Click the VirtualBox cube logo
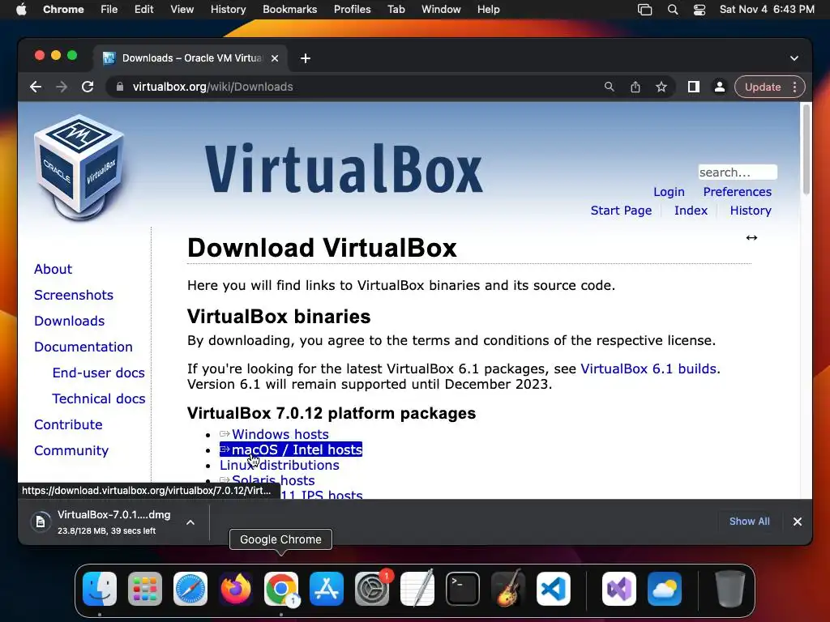The image size is (830, 622). [79, 167]
